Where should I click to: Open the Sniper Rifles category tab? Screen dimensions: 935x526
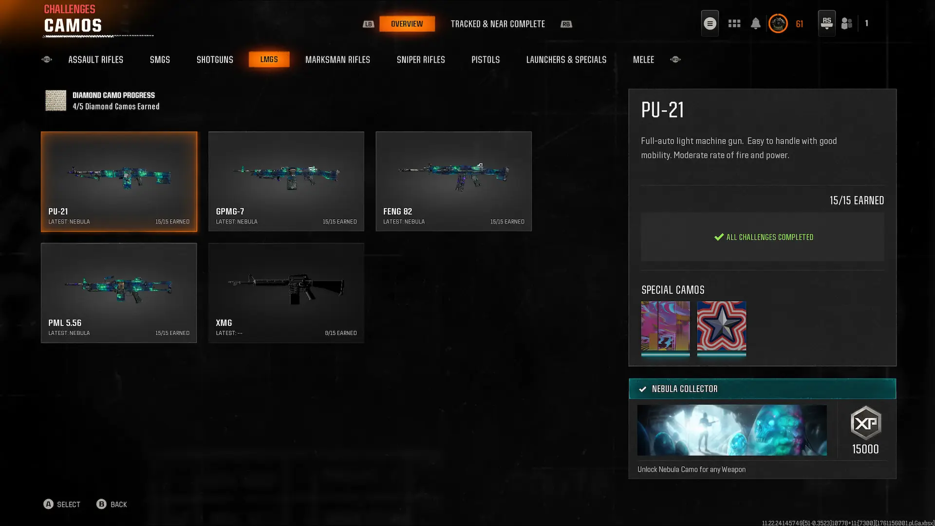click(421, 59)
